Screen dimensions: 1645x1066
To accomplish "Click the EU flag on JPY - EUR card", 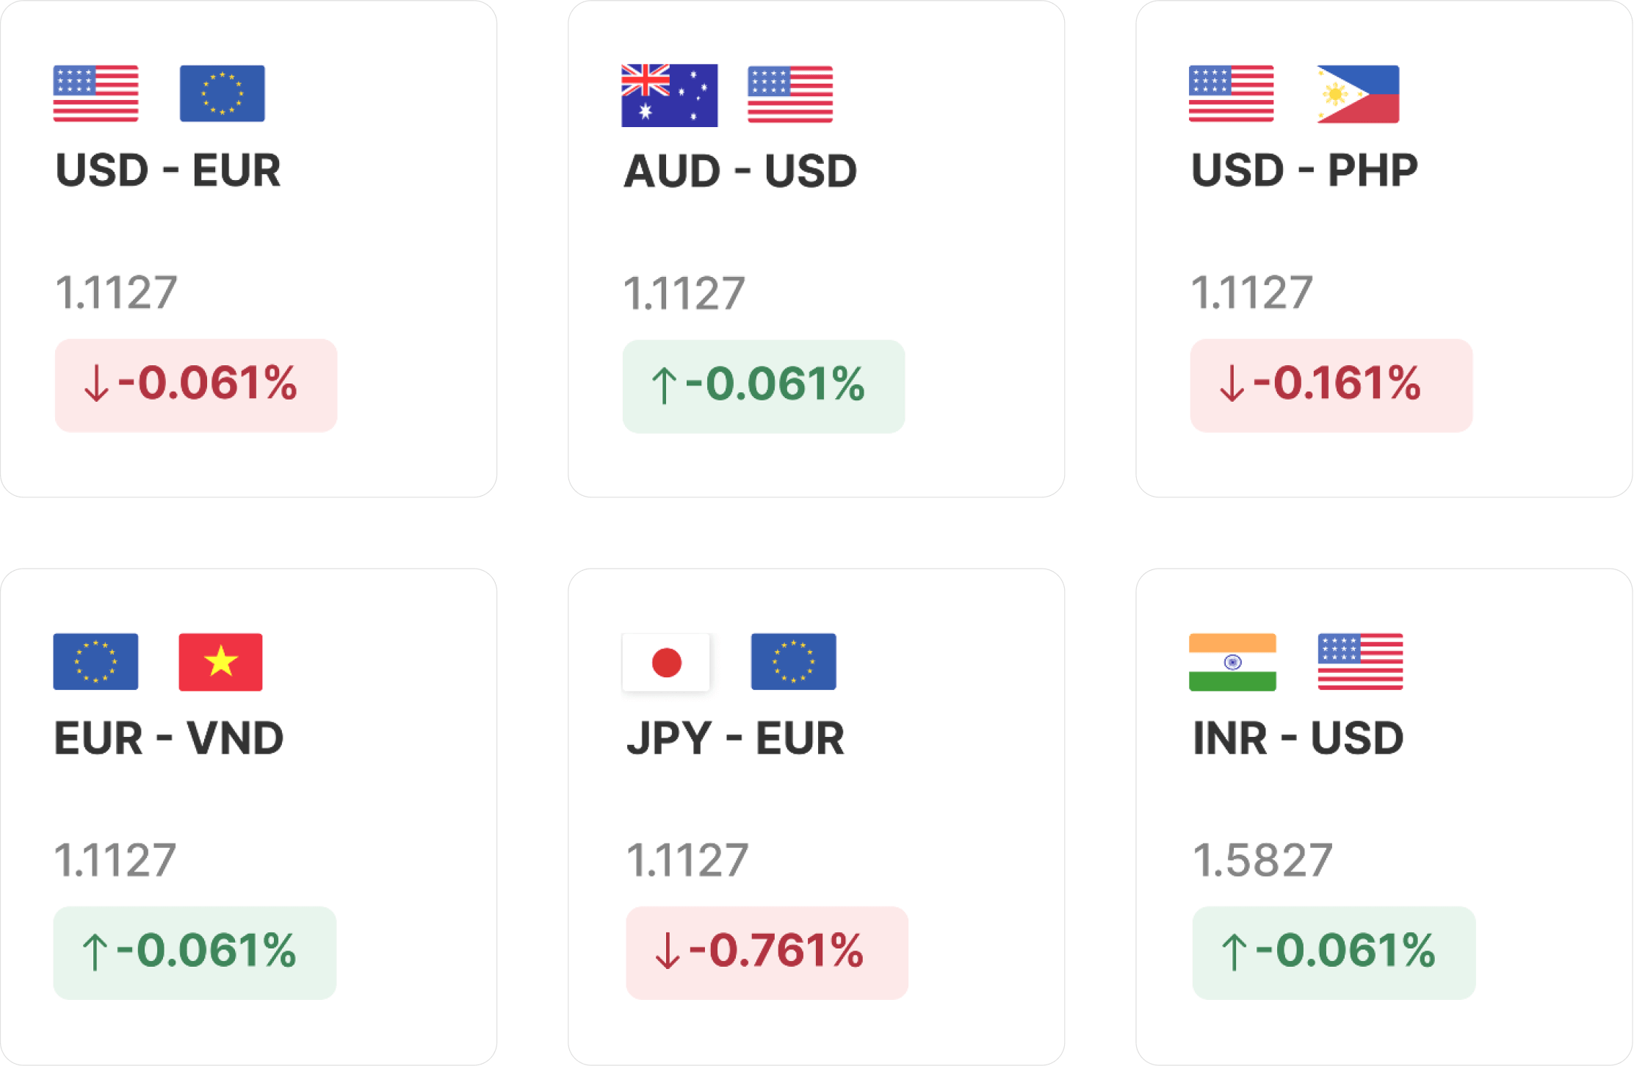I will click(793, 662).
